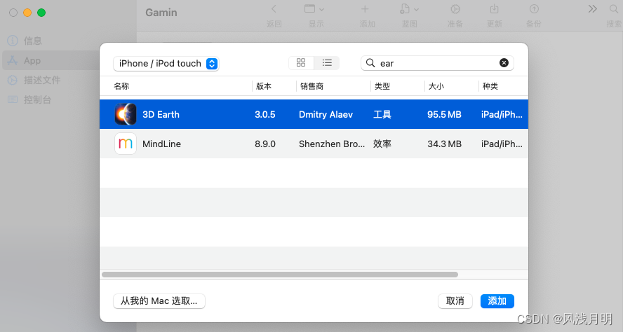The width and height of the screenshot is (623, 332).
Task: Click 从我的 Mac 选取 button
Action: (x=159, y=301)
